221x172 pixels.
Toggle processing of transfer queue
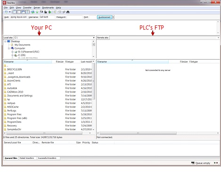tap(37, 12)
